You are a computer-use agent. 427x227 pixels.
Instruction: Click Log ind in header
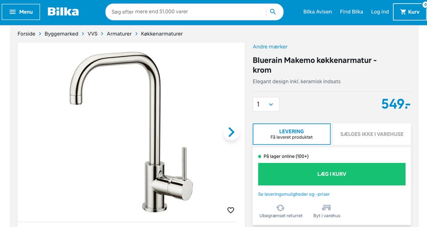pyautogui.click(x=380, y=12)
